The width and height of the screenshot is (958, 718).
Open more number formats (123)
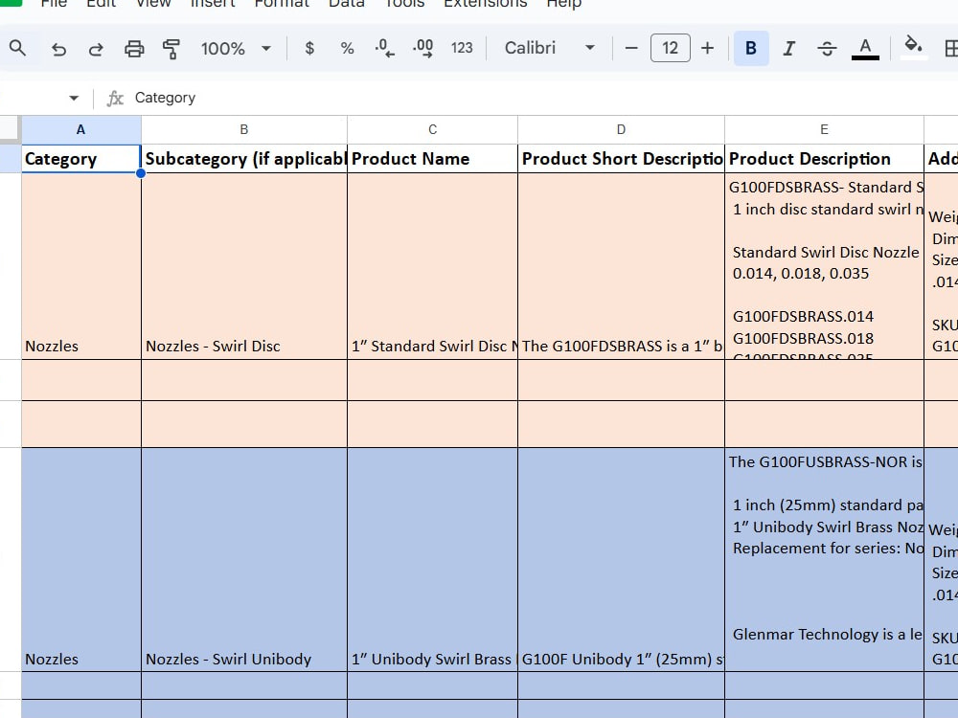462,48
